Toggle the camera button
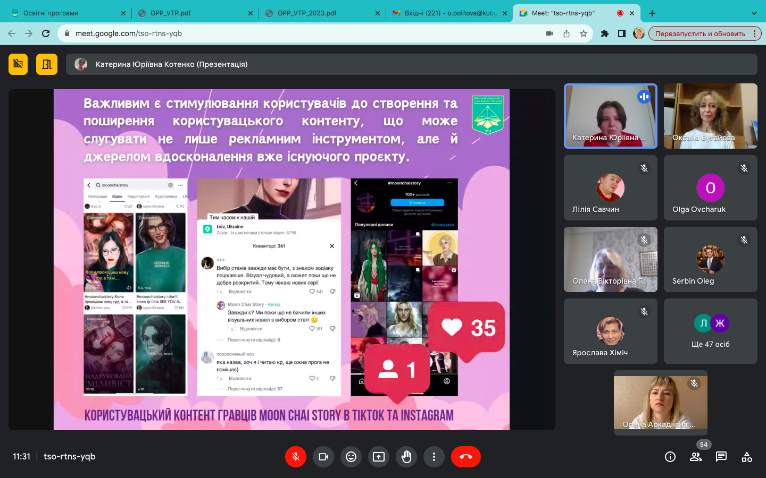This screenshot has height=478, width=766. click(323, 457)
